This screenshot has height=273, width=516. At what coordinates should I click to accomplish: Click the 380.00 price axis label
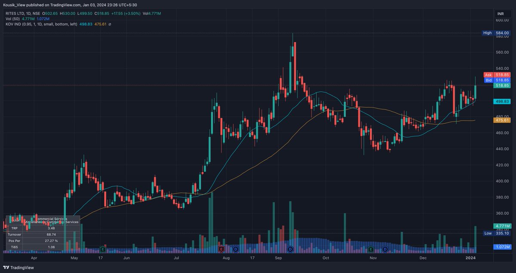point(503,197)
